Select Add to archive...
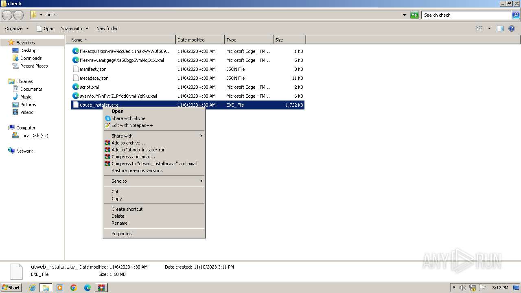The image size is (521, 293). point(154,143)
